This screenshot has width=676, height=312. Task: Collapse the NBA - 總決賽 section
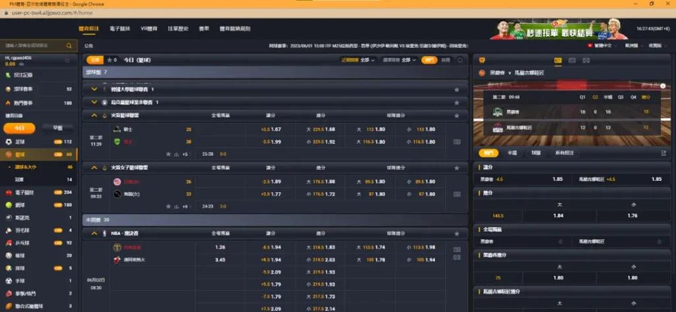coord(95,234)
